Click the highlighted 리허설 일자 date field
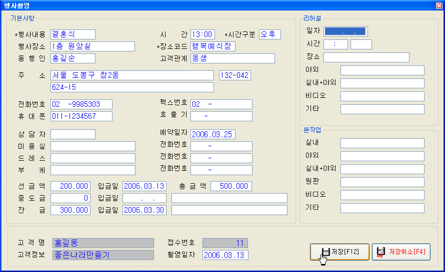Image resolution: width=445 pixels, height=272 pixels. tap(345, 31)
